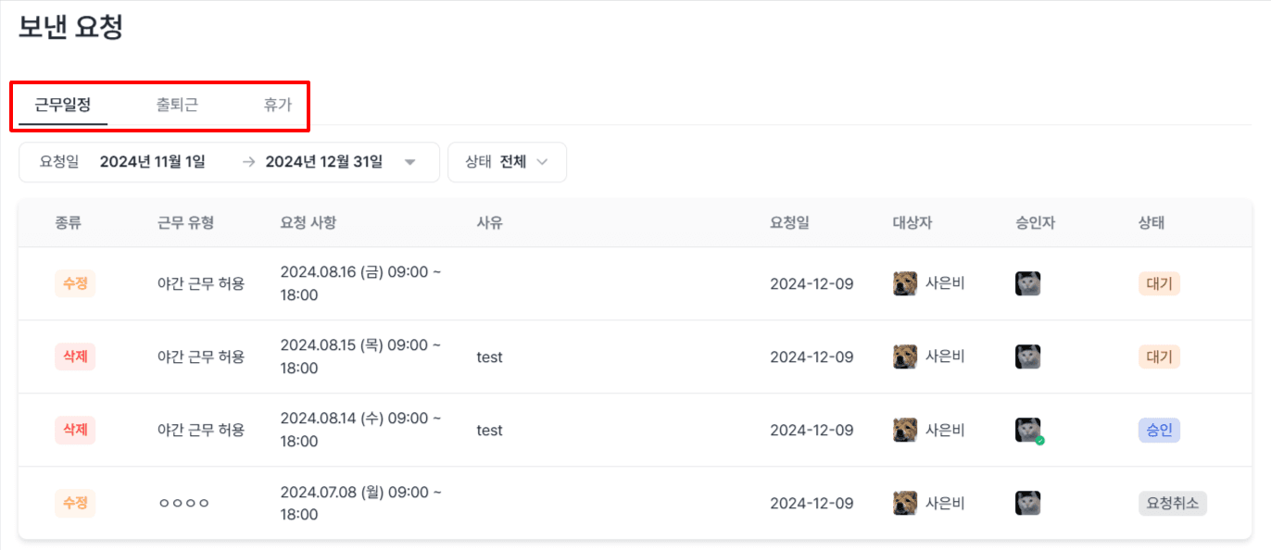1271x550 pixels.
Task: Expand the date range selector arrow
Action: coord(409,162)
